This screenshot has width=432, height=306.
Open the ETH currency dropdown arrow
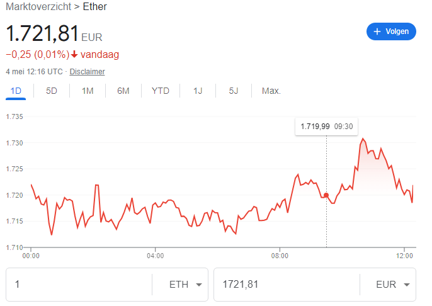199,285
